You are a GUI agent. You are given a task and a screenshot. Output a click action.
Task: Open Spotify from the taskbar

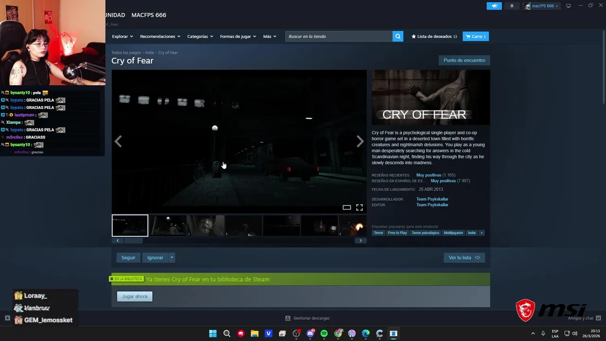[x=324, y=333]
